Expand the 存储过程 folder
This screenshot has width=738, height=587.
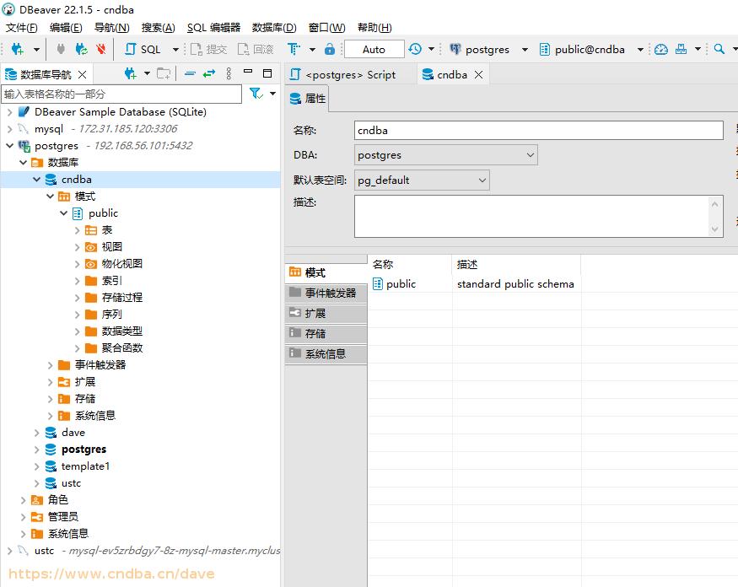pos(78,298)
